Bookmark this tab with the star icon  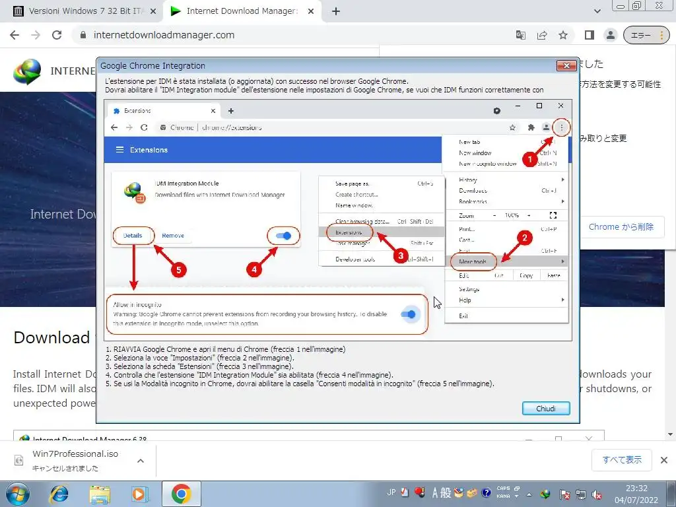coord(563,36)
